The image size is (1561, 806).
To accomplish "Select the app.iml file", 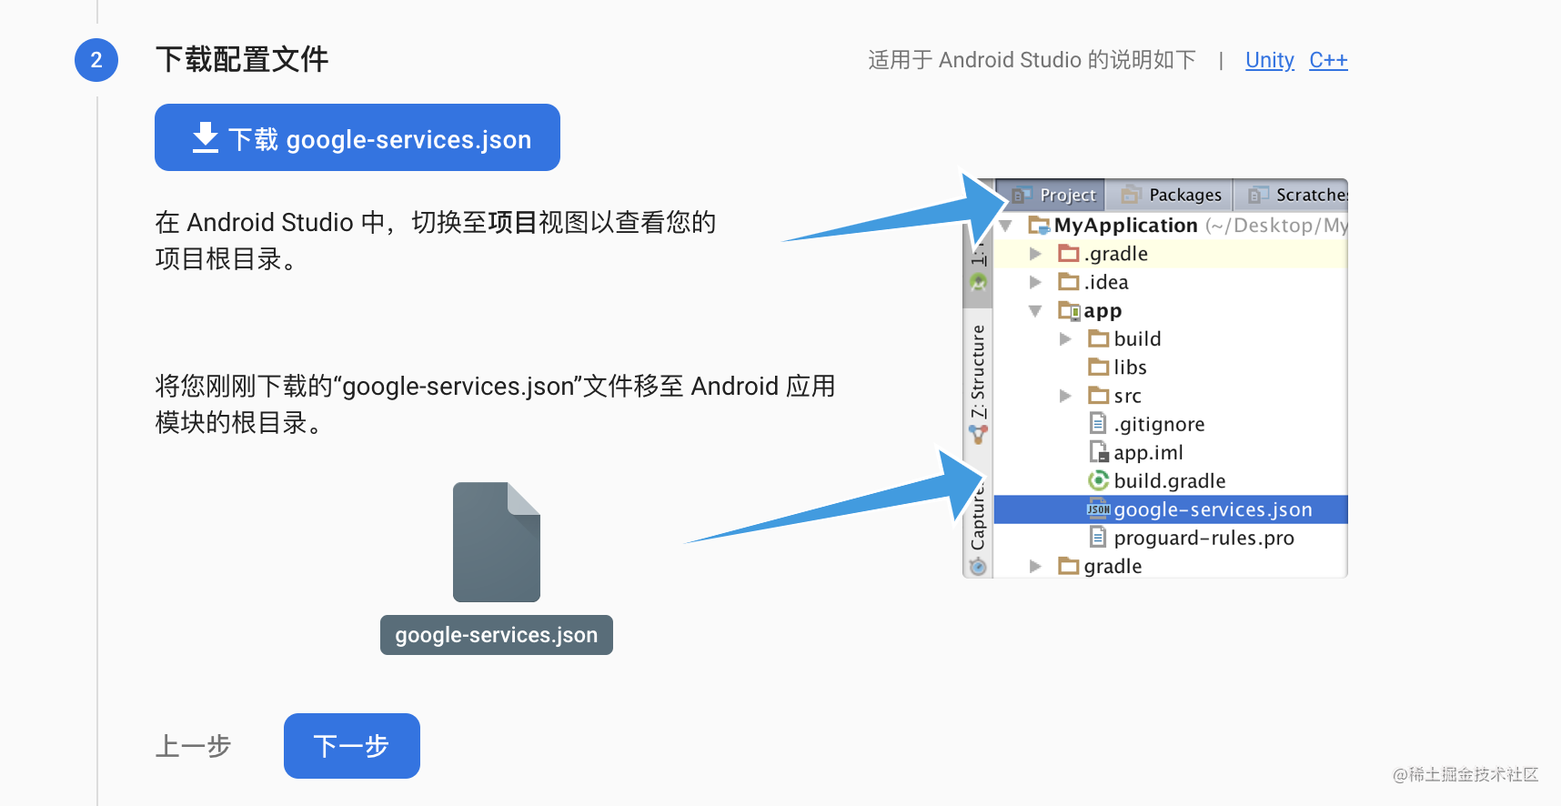I will 1171,452.
